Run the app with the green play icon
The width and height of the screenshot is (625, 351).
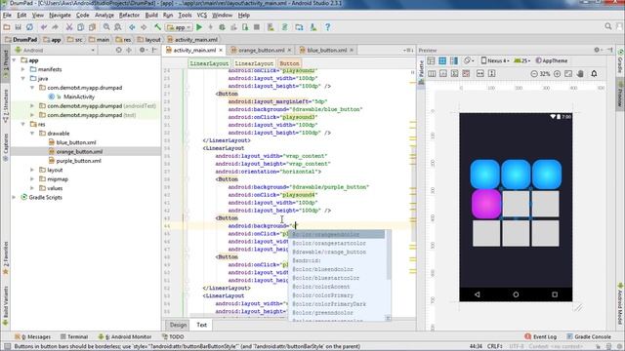199,27
